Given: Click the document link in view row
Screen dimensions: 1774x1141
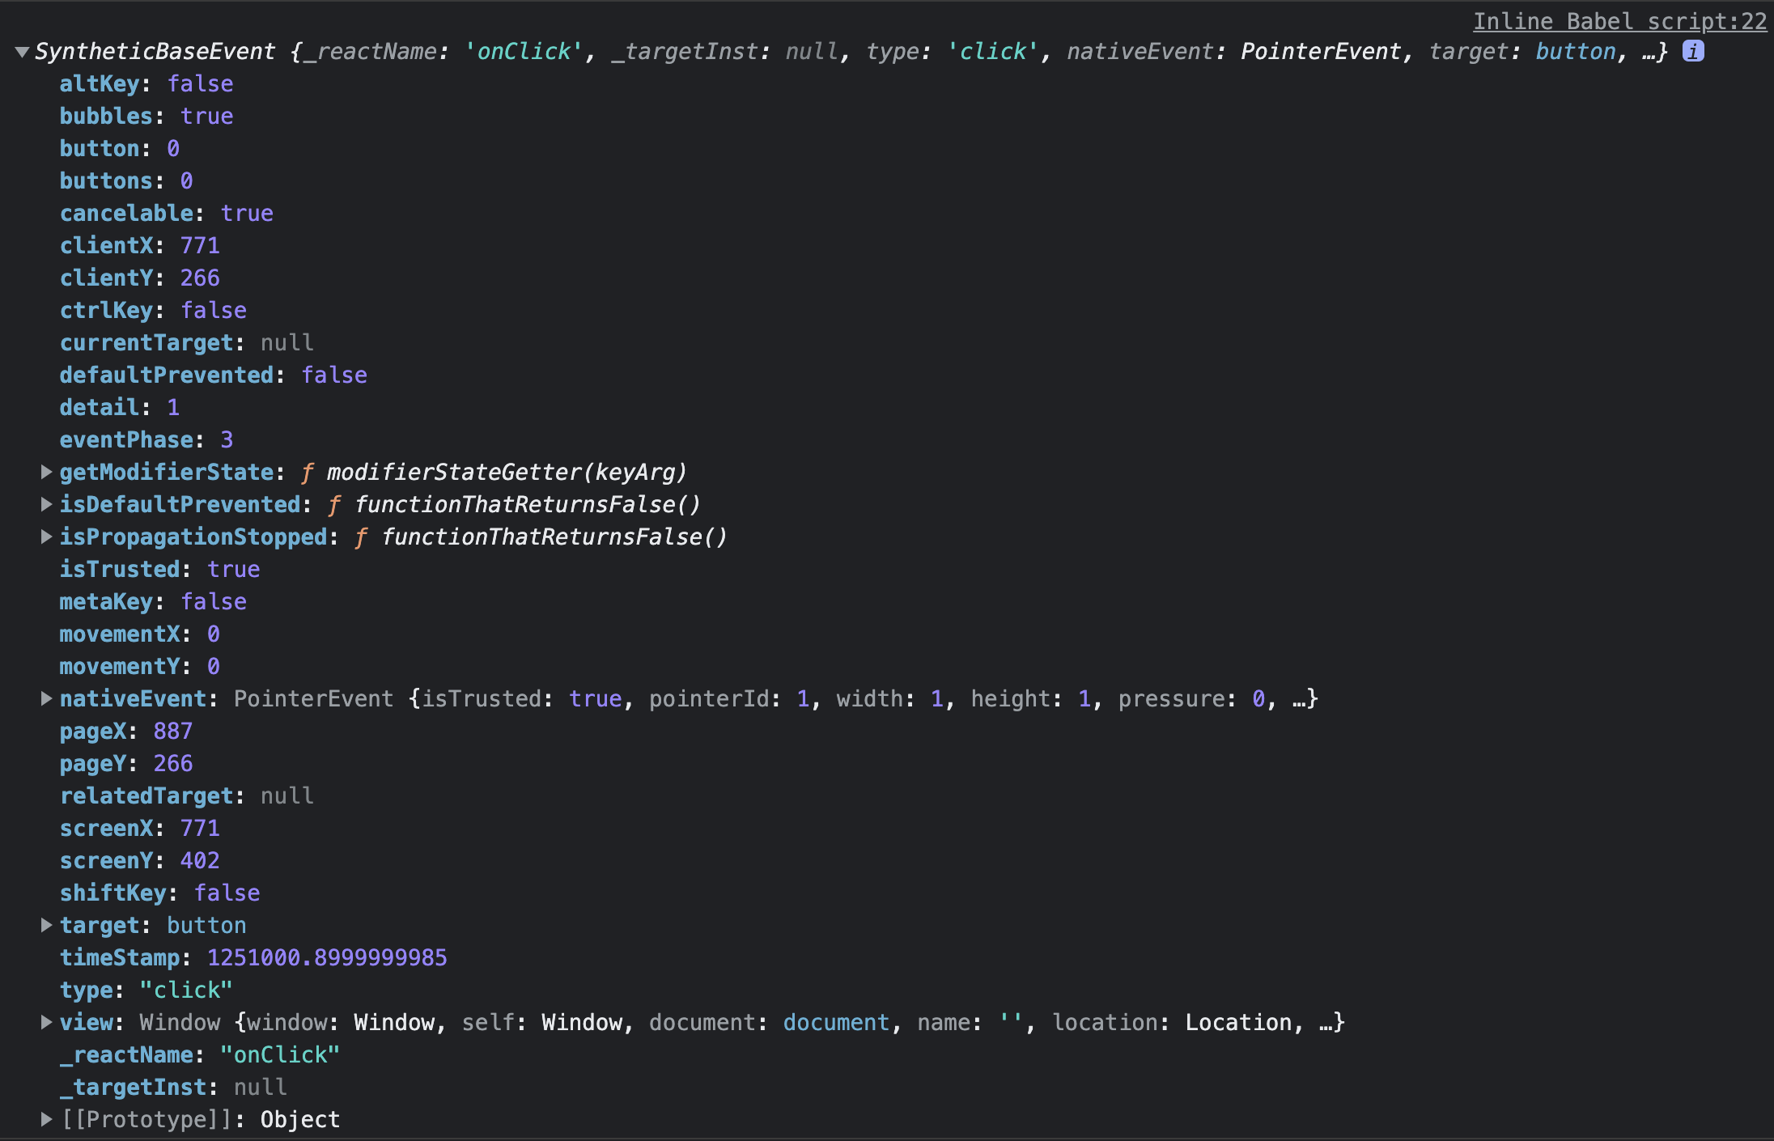Looking at the screenshot, I should (836, 1022).
